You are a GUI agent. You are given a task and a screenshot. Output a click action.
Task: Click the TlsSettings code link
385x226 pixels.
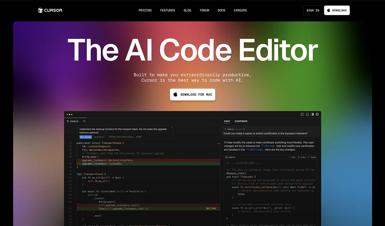[x=254, y=149]
